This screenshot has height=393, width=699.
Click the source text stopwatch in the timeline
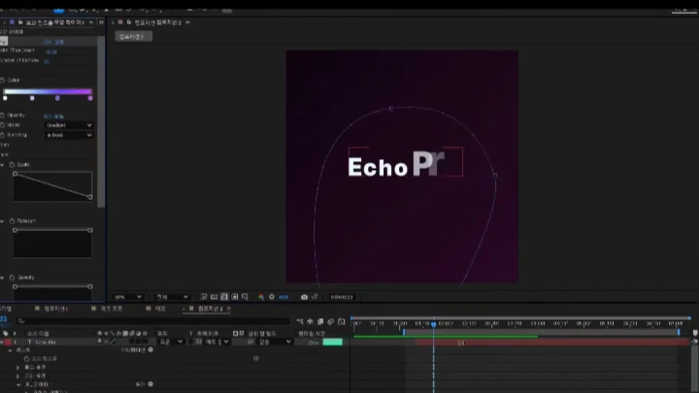pyautogui.click(x=26, y=359)
